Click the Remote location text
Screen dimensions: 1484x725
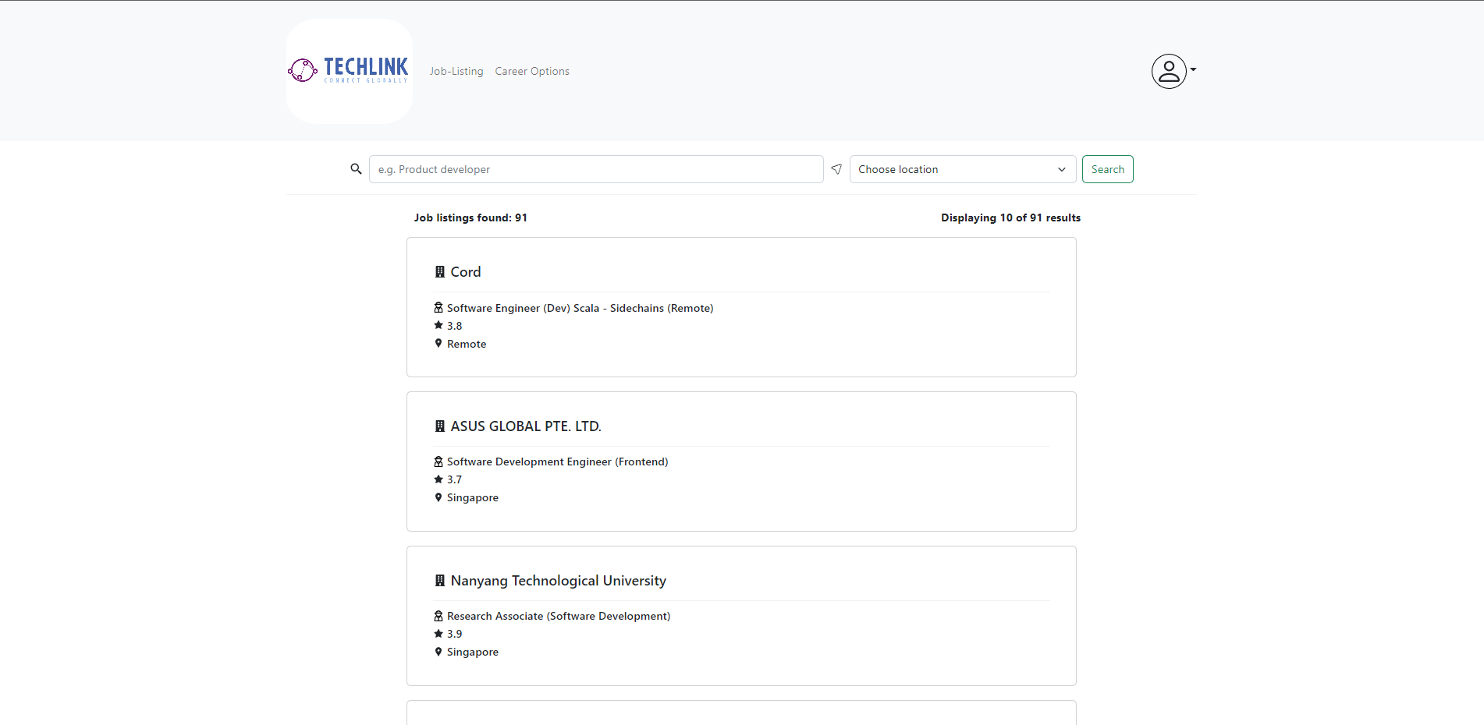coord(467,344)
